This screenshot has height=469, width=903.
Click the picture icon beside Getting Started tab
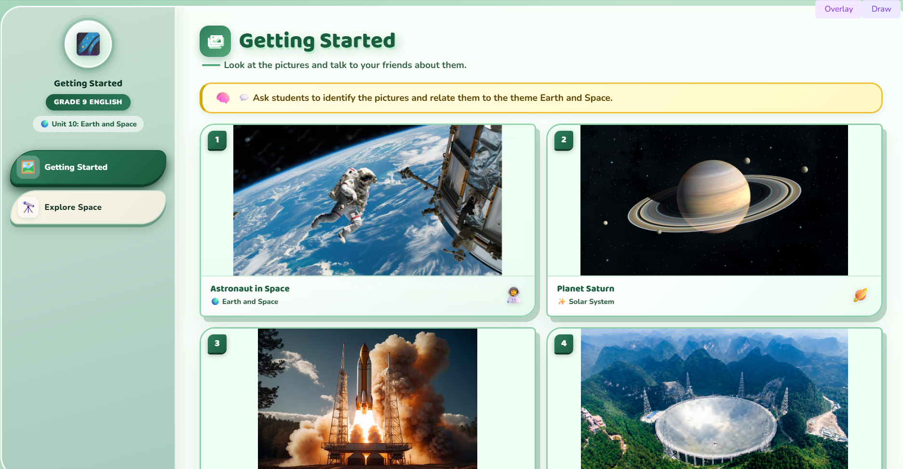tap(28, 167)
